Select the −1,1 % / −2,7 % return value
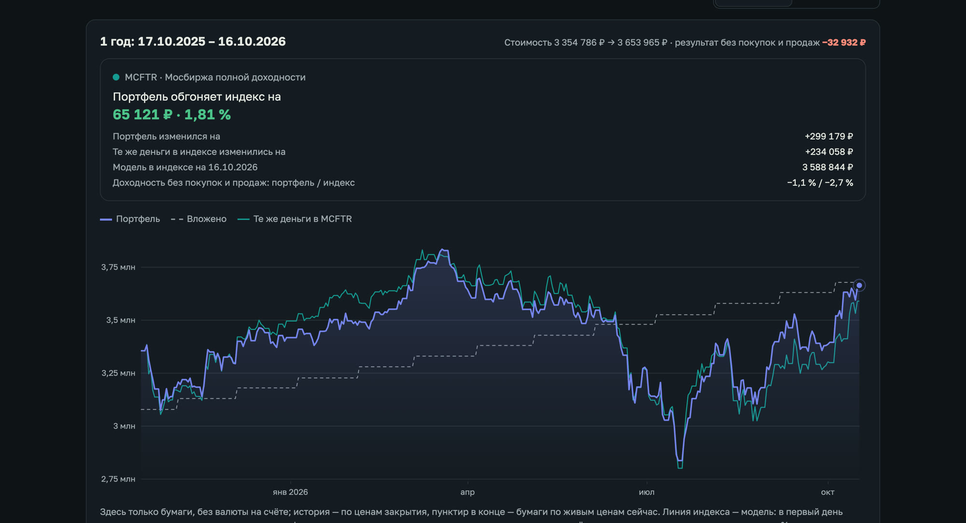Viewport: 966px width, 523px height. [x=820, y=183]
